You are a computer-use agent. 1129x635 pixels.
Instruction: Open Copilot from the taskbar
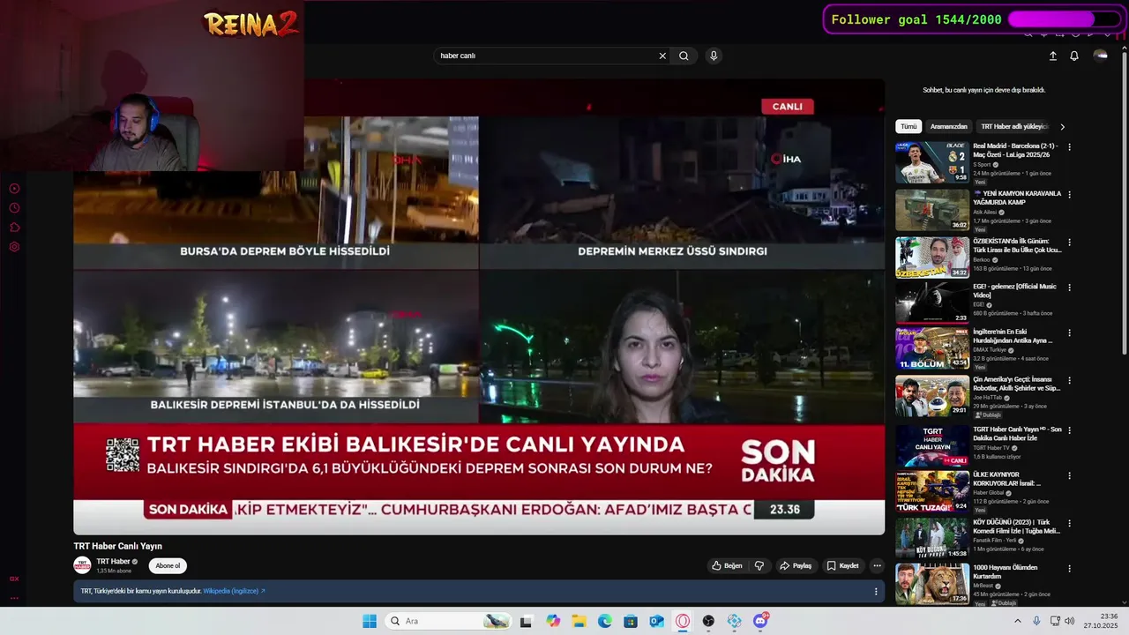click(553, 621)
